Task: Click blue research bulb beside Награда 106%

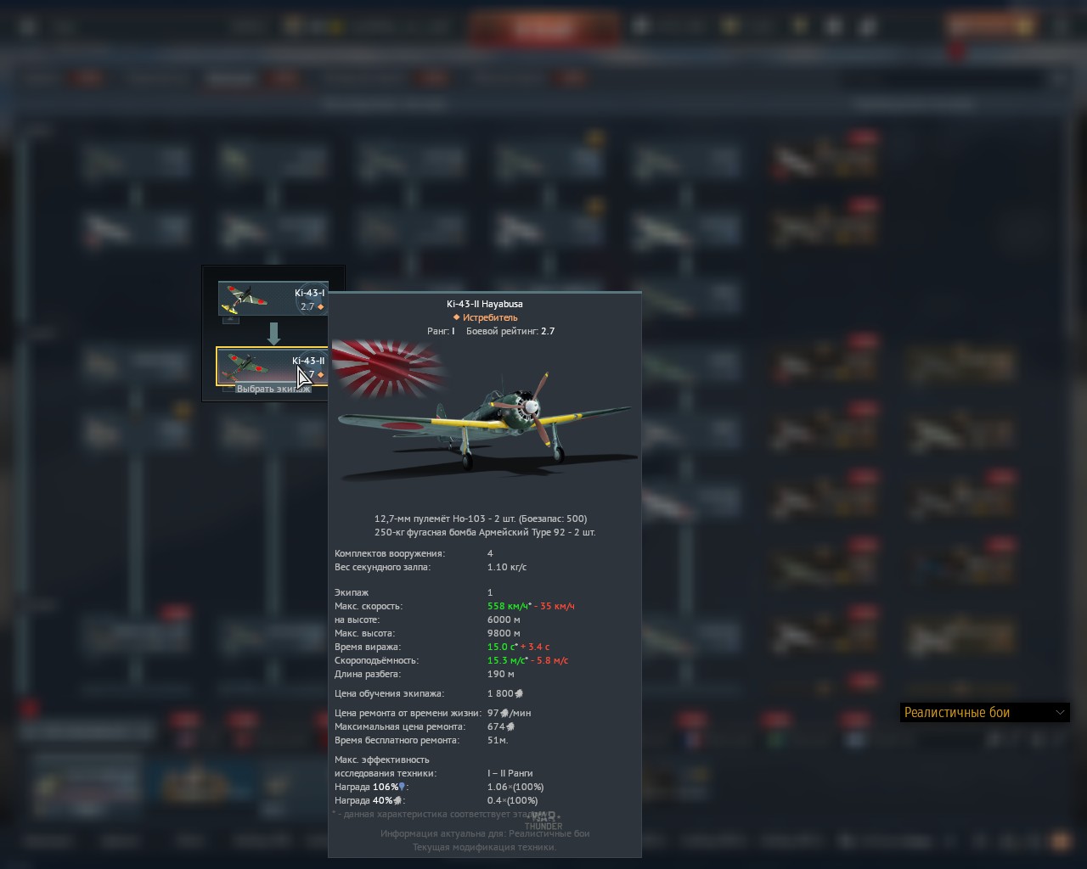Action: click(402, 787)
